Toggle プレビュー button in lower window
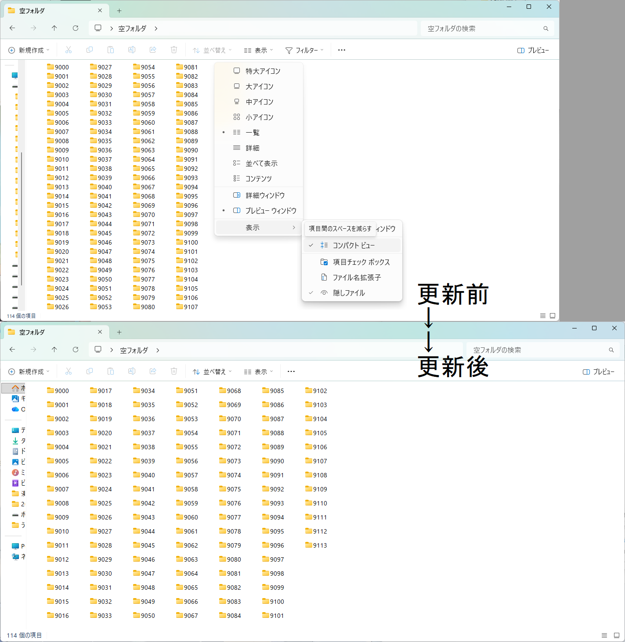The width and height of the screenshot is (625, 642). click(599, 372)
